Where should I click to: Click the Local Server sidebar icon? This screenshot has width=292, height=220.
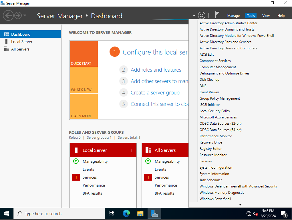coord(7,41)
